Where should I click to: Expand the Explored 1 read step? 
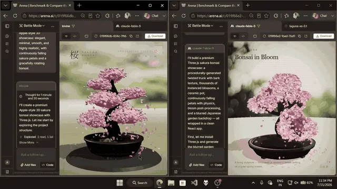pos(36,136)
